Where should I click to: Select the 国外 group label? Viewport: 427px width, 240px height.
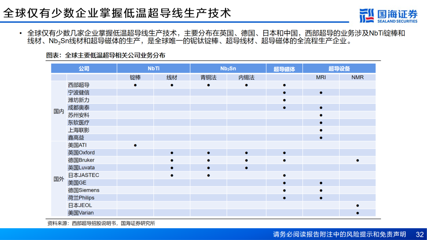pyautogui.click(x=59, y=179)
